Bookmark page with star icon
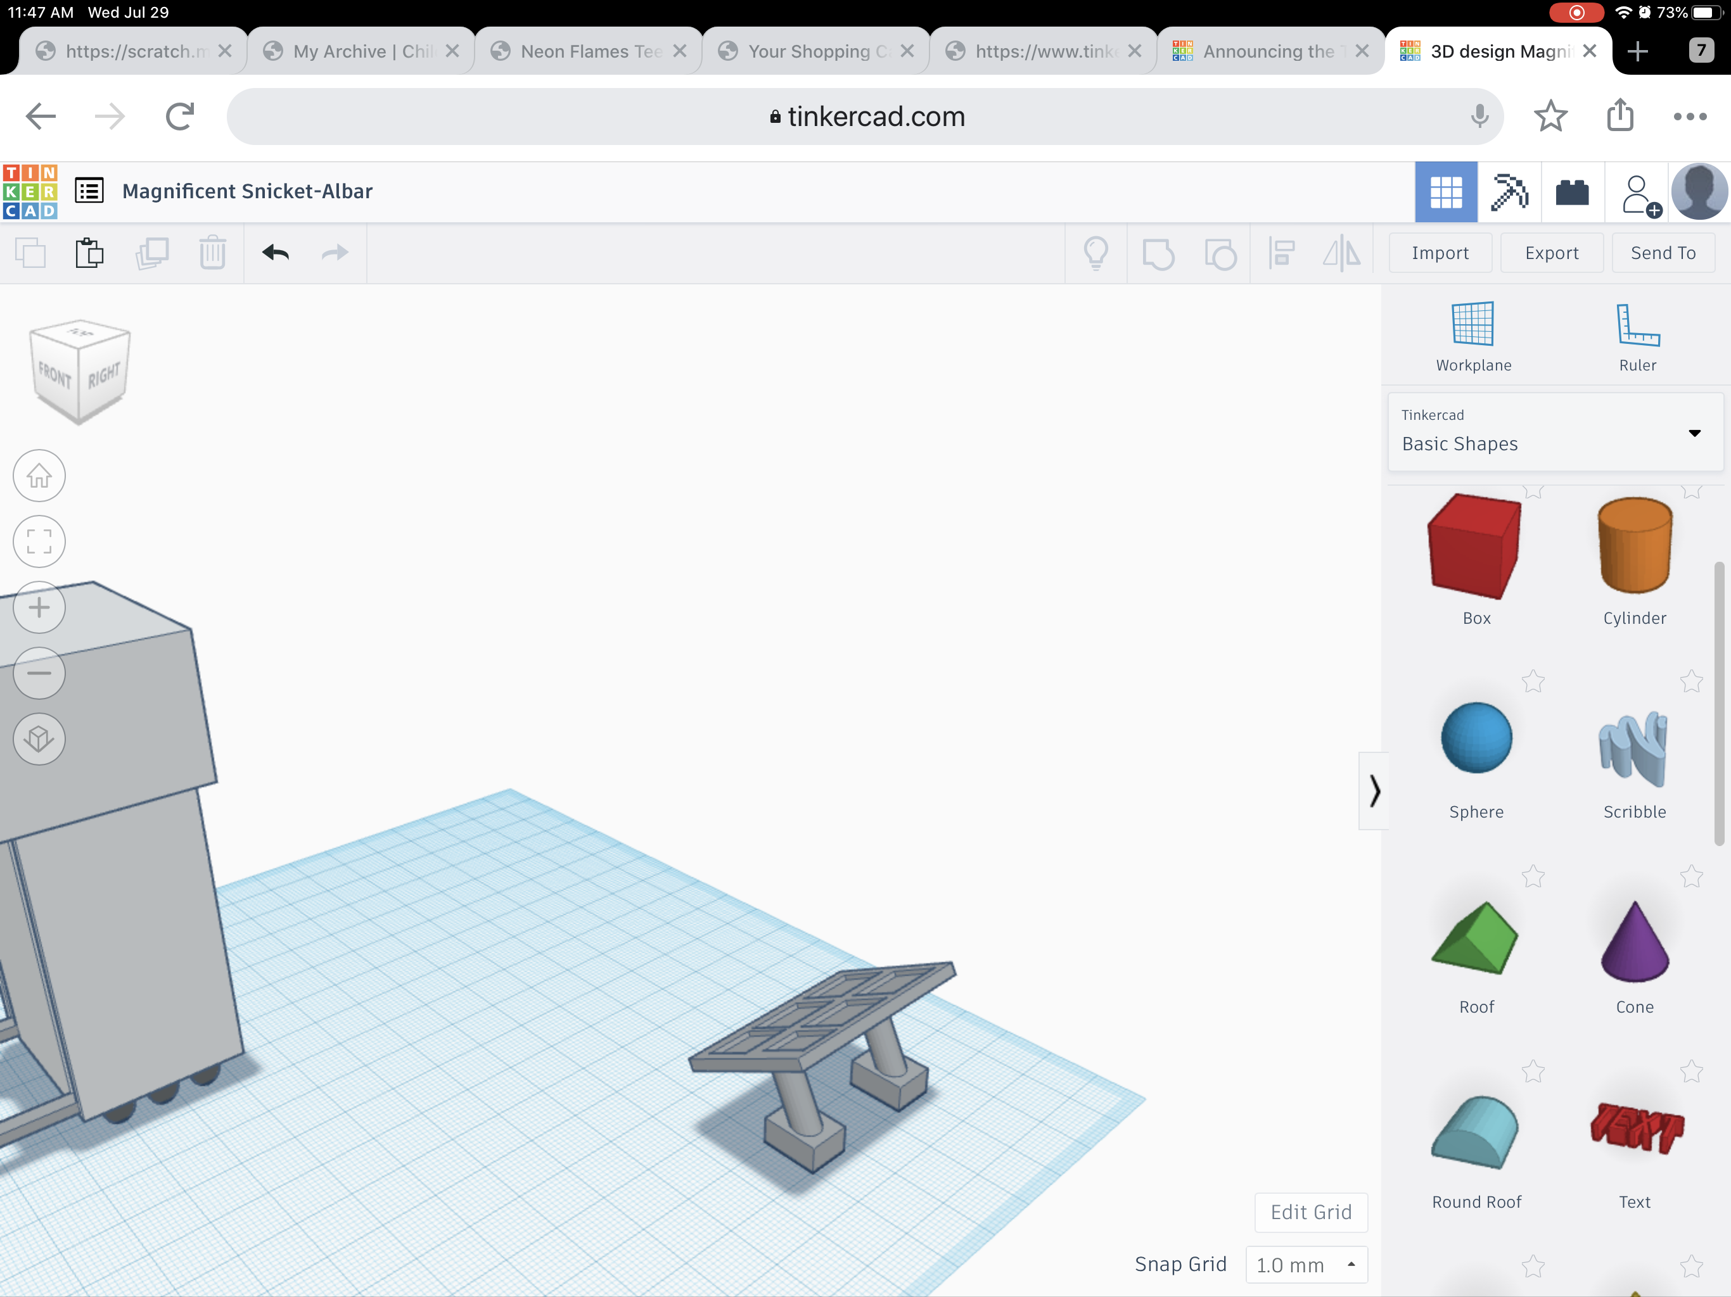Screen dimensions: 1731x1297 coord(1550,117)
